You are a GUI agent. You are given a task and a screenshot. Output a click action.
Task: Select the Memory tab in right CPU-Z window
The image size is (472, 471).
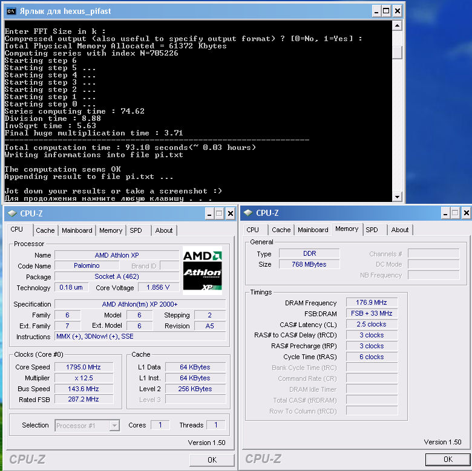(x=347, y=229)
